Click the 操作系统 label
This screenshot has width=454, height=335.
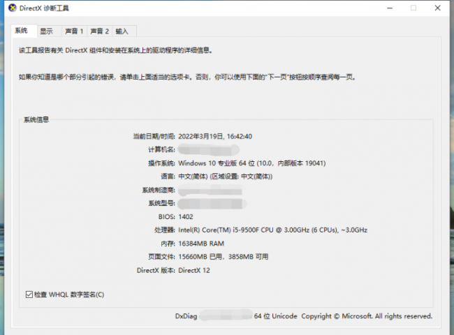point(161,163)
